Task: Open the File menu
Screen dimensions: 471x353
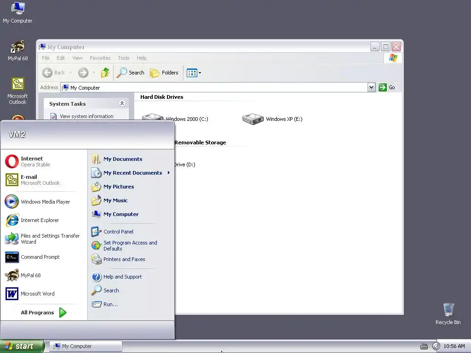Action: [46, 58]
